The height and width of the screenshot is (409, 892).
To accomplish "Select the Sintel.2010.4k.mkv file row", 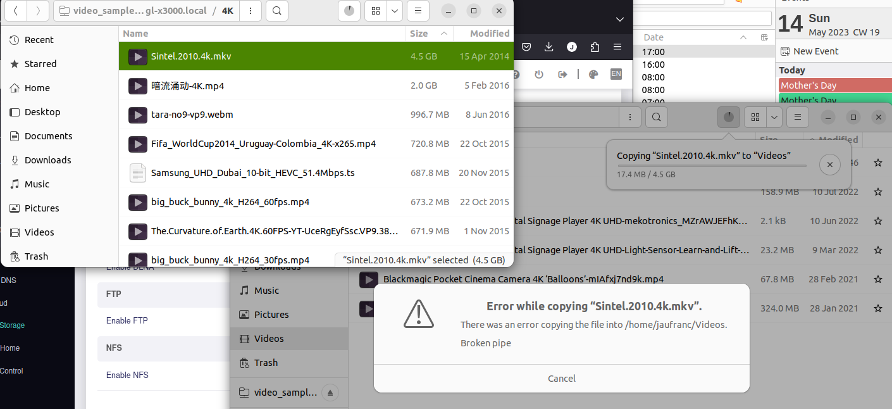I will (316, 56).
